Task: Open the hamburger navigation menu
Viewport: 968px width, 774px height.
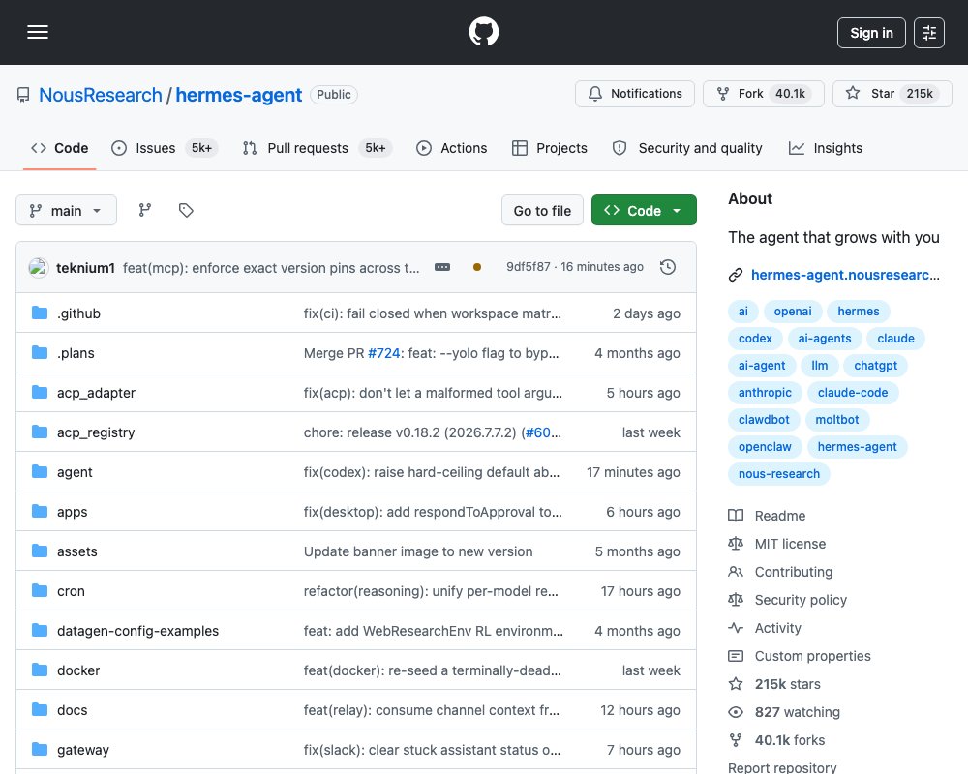Action: point(38,32)
